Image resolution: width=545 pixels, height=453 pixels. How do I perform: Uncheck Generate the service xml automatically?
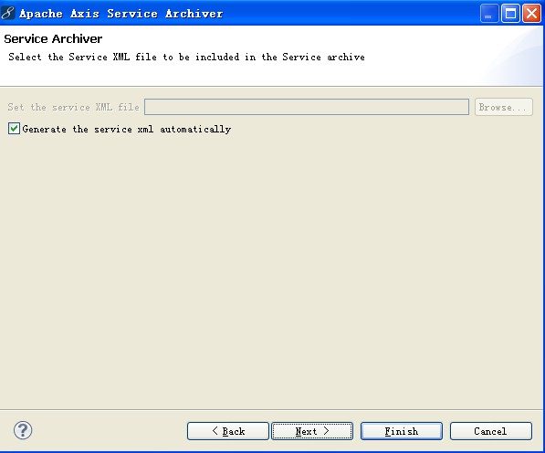coord(14,129)
